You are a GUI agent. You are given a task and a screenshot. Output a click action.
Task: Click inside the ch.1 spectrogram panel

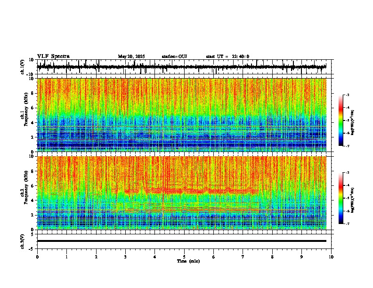click(x=182, y=115)
